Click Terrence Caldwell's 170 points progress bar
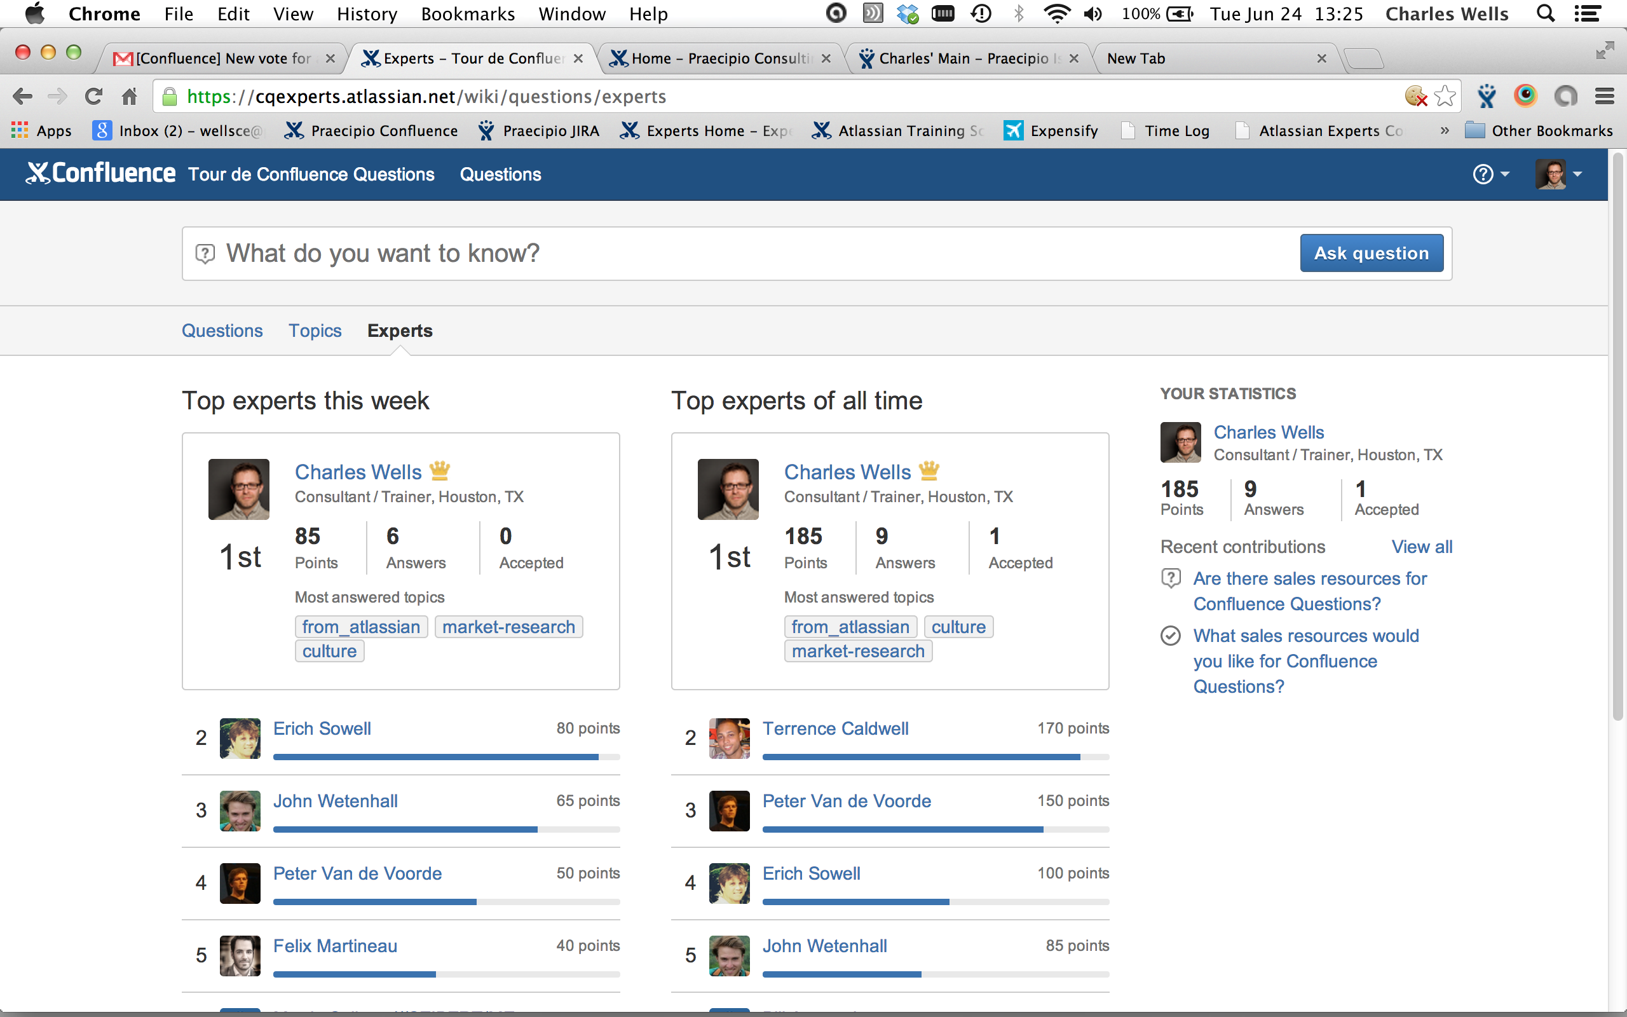1627x1017 pixels. pos(936,758)
